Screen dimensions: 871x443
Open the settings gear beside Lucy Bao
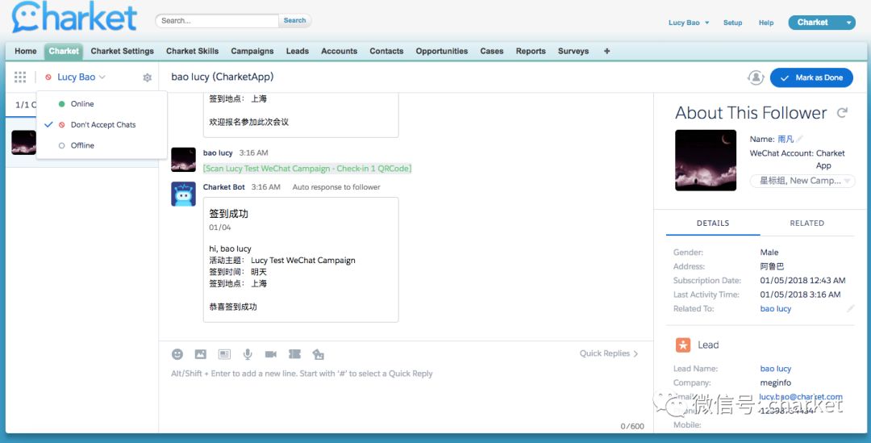(147, 77)
